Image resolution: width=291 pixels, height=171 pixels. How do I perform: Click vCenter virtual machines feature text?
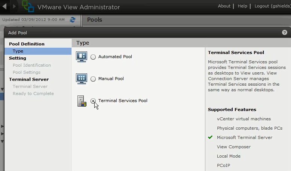coord(243,119)
